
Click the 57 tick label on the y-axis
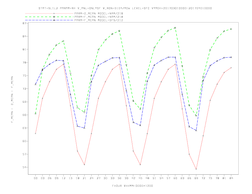tap(24, 154)
